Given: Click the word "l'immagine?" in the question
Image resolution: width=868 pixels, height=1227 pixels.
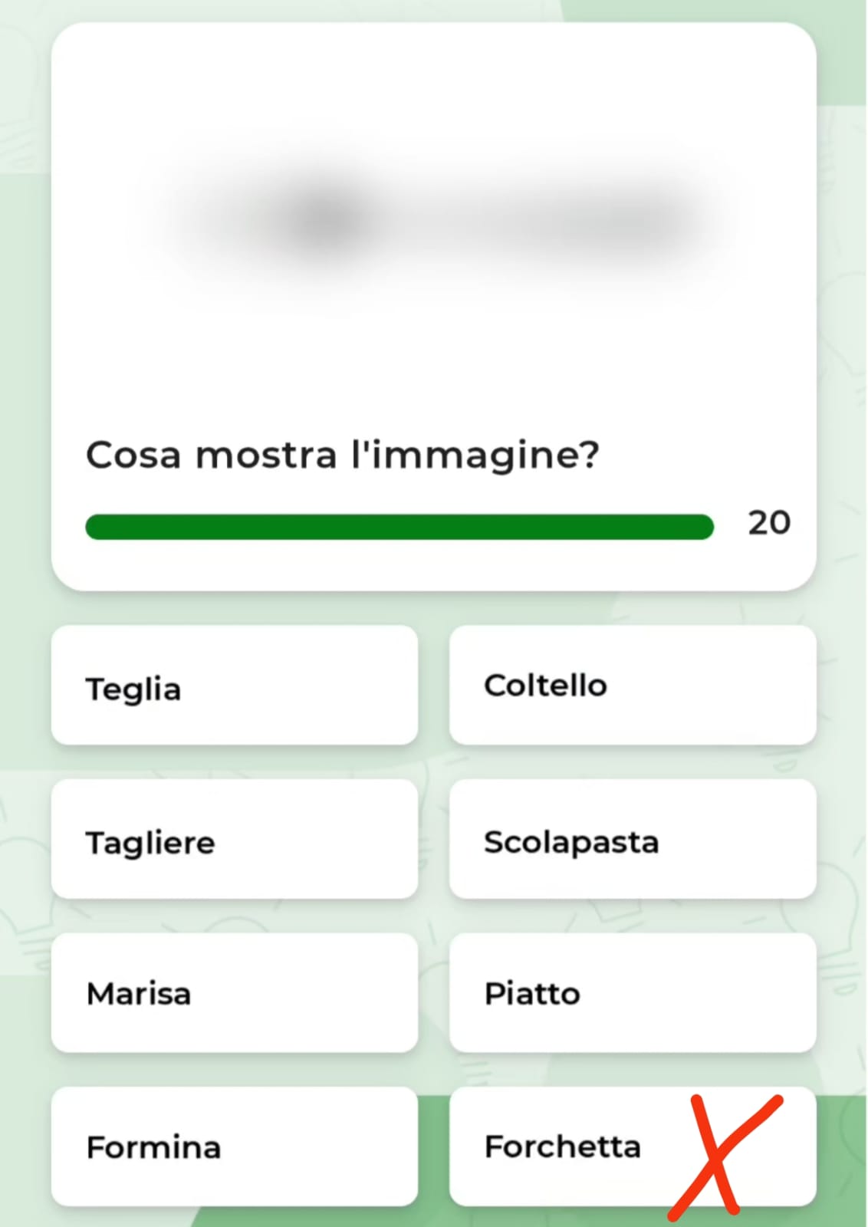Looking at the screenshot, I should [x=475, y=455].
